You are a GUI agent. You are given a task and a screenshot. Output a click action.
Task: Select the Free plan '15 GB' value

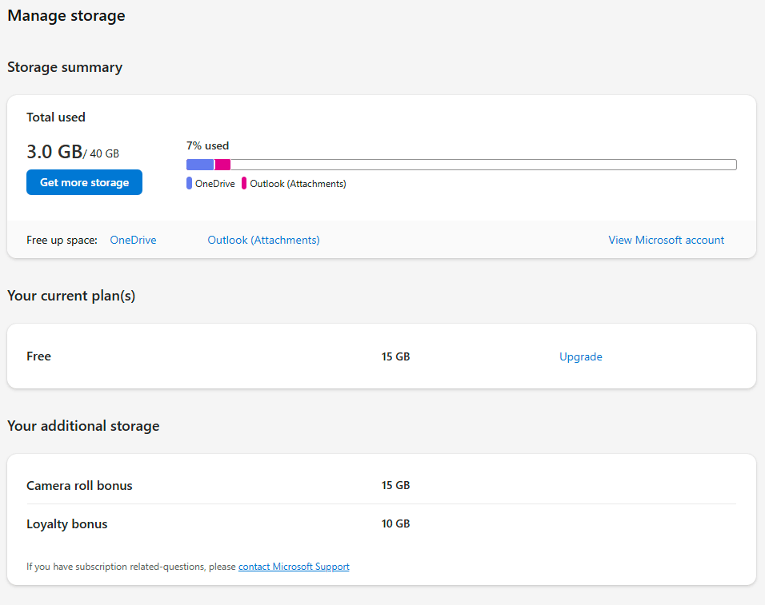(395, 356)
